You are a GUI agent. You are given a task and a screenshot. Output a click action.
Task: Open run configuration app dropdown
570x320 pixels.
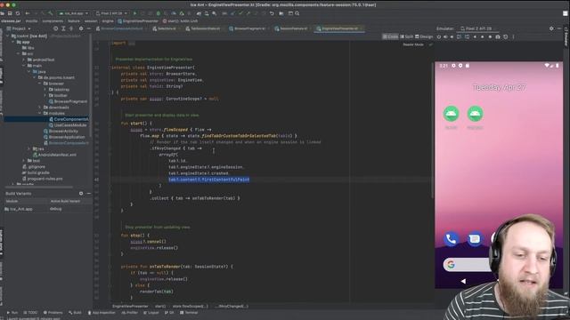74,13
